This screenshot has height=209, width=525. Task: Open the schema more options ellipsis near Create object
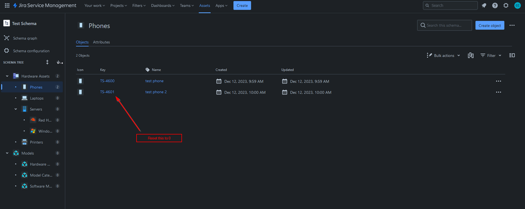[512, 25]
